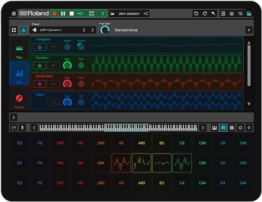Image resolution: width=262 pixels, height=202 pixels.
Task: Click the Post Gain knob
Action: pos(104,30)
